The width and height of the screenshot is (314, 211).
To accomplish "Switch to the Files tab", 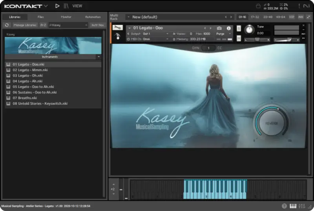I will [40, 17].
